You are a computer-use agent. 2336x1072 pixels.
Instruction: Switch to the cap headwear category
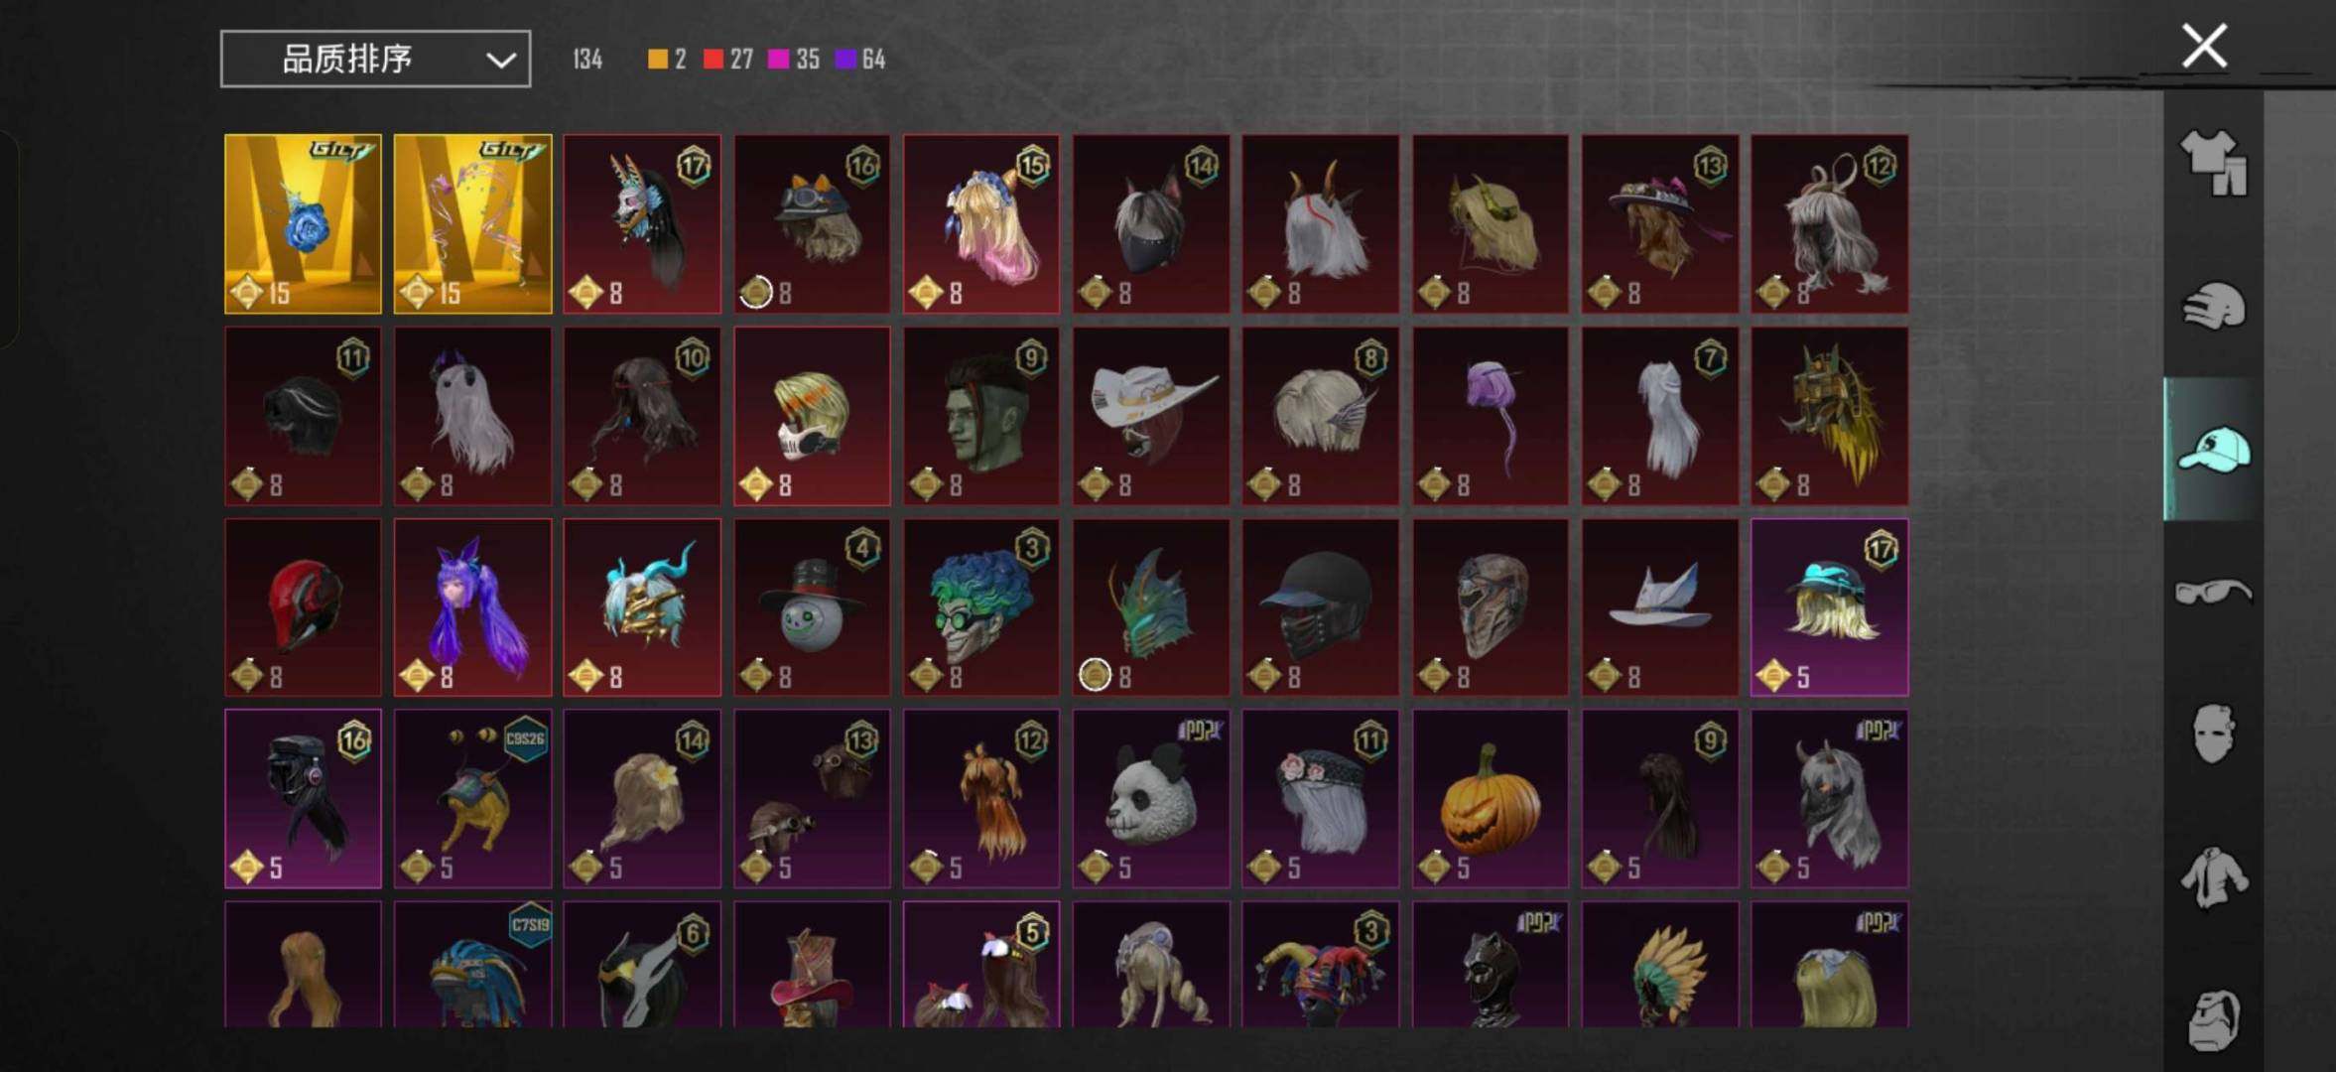click(2214, 450)
